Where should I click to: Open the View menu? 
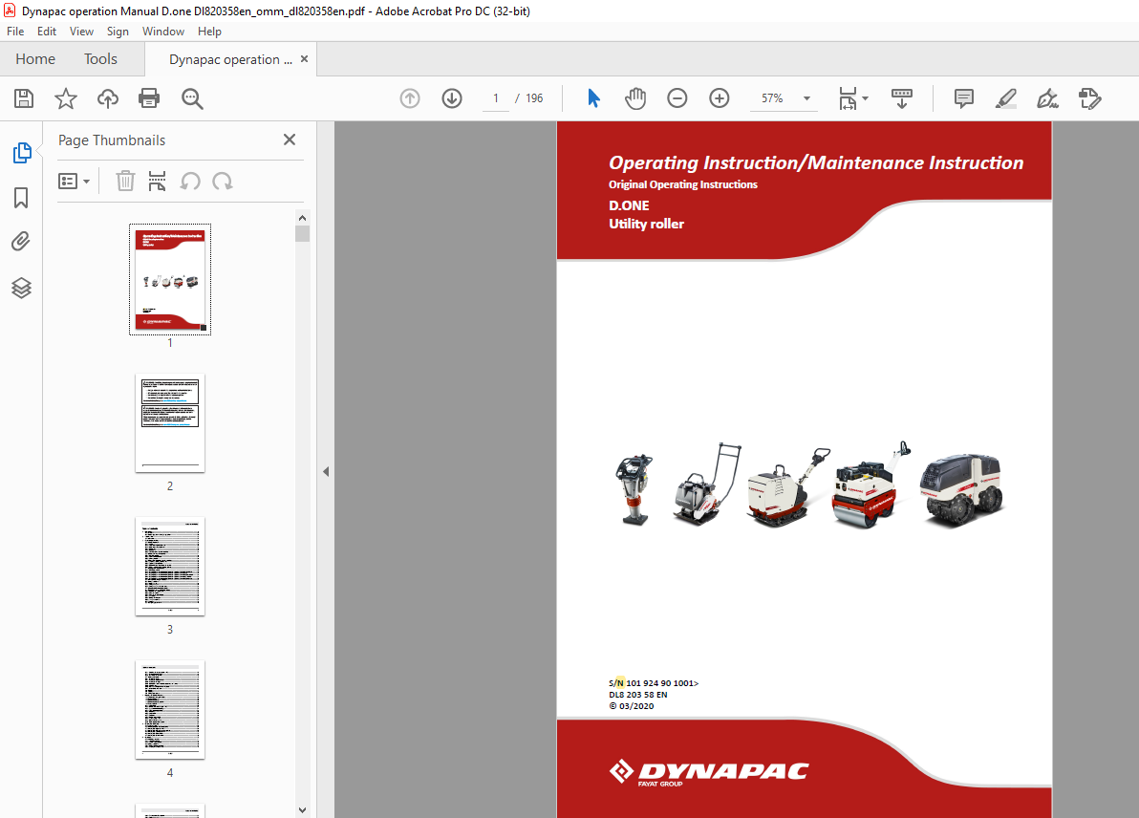point(81,32)
